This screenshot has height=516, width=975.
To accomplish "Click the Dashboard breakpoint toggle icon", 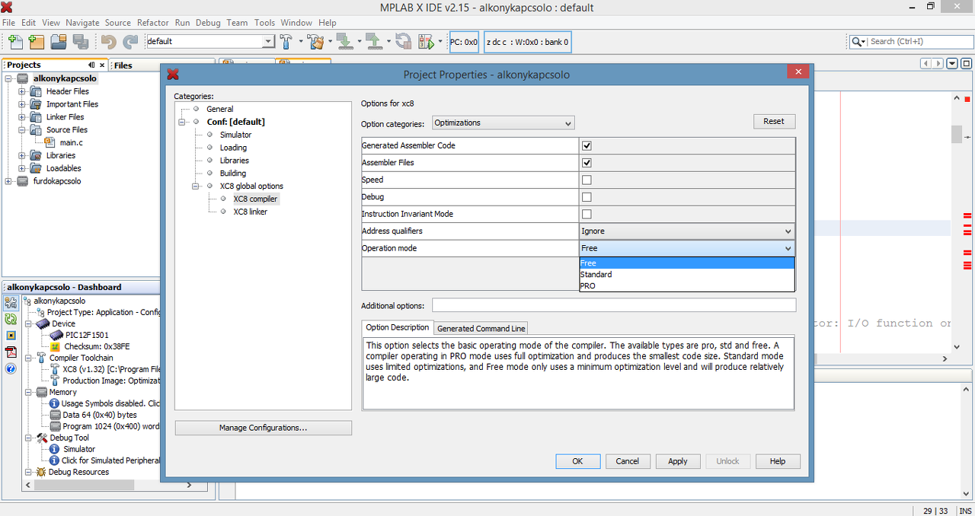I will (11, 336).
